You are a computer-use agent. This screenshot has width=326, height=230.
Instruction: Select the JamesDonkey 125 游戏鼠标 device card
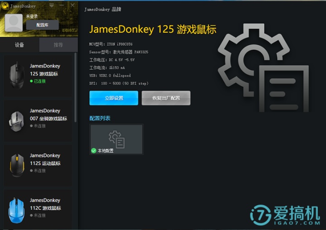pos(38,76)
